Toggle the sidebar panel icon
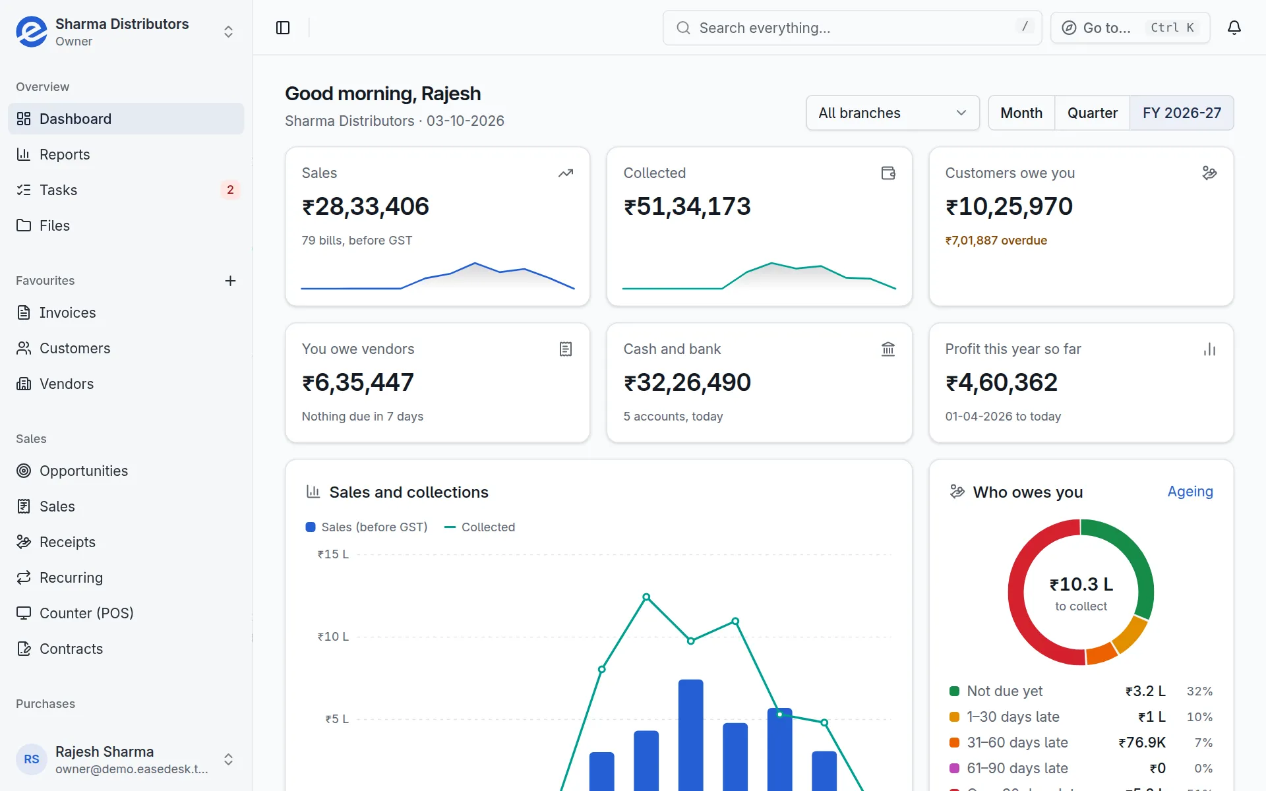Viewport: 1266px width, 791px height. (x=283, y=28)
